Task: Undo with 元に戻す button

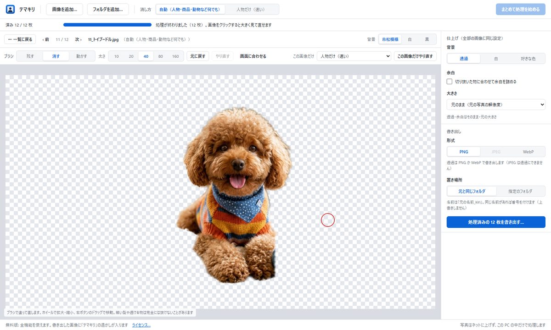Action: click(x=198, y=56)
